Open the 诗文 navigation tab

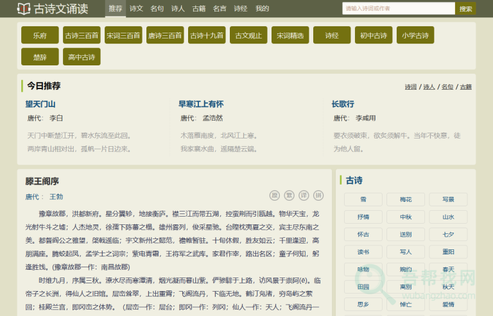(136, 9)
